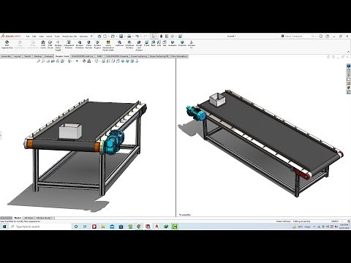Open the Adobe Acrobat icon in the taskbar
This screenshot has height=263, width=351.
(x=156, y=226)
